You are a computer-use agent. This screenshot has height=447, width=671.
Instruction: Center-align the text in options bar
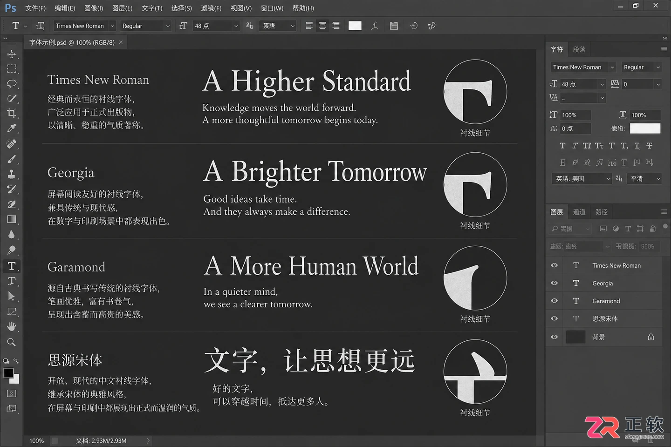point(322,26)
